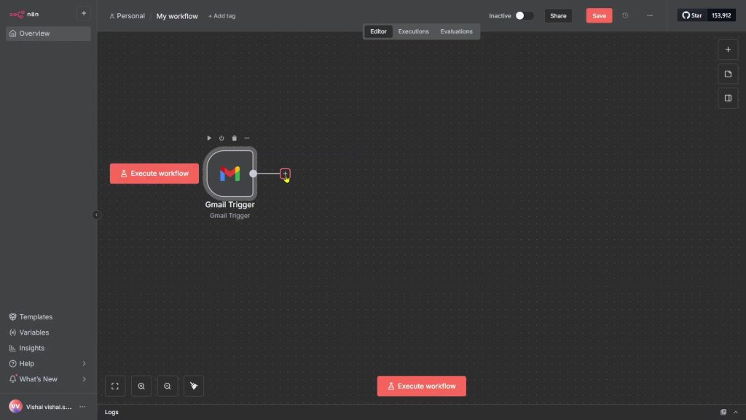Zoom out of the canvas

(x=168, y=386)
